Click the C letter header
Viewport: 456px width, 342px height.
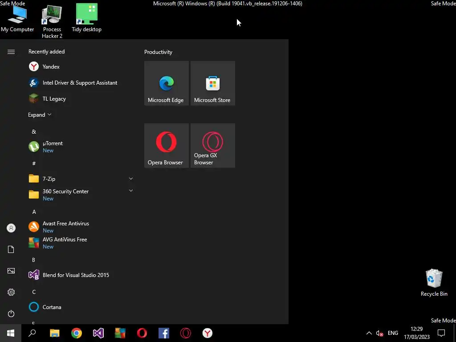(34, 292)
